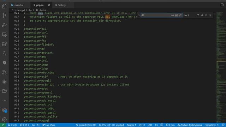The width and height of the screenshot is (226, 127).
Task: Click the 2 of 3 match counter
Action: [186, 15]
